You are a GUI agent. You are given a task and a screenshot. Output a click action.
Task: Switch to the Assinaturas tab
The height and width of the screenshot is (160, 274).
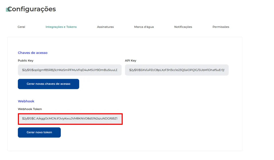tap(105, 27)
